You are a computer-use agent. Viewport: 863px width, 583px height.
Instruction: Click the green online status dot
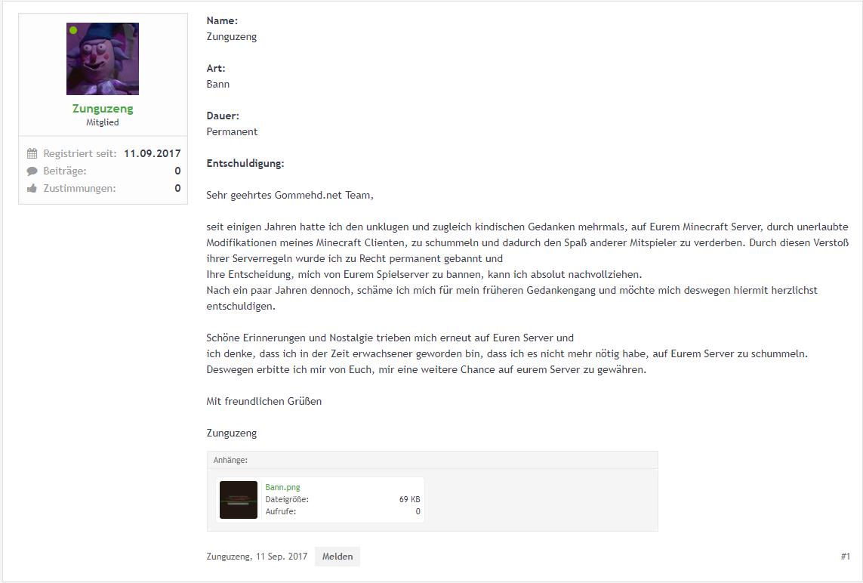coord(73,29)
